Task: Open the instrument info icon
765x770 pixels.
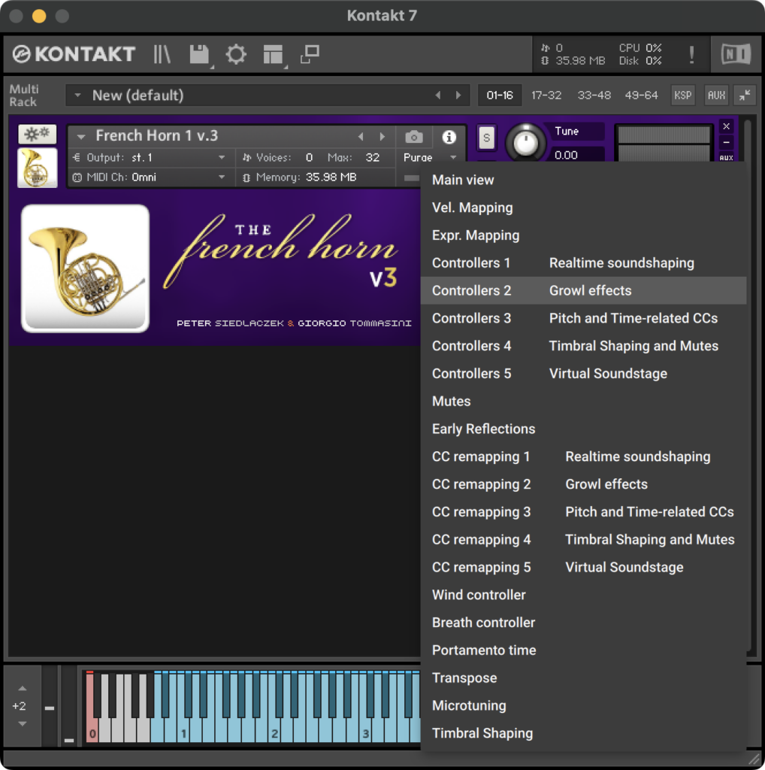Action: pos(449,137)
